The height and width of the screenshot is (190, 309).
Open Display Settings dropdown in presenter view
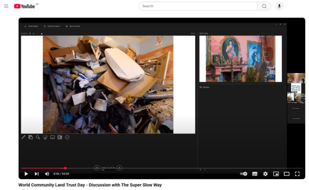point(52,26)
